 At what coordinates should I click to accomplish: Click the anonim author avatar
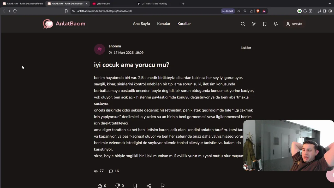99,49
